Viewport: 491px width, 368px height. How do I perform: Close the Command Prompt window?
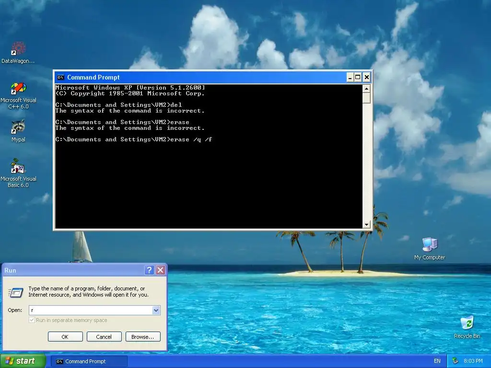pyautogui.click(x=367, y=77)
